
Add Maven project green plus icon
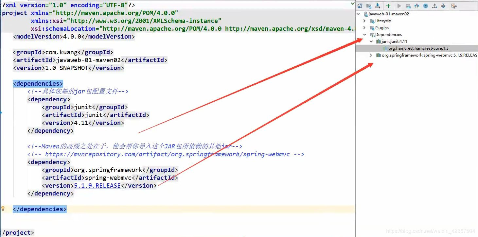click(388, 6)
